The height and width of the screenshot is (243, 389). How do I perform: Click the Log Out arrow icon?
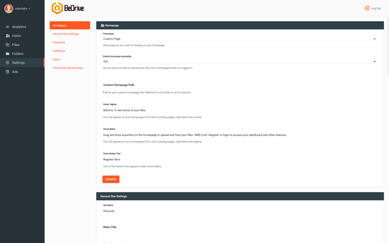point(367,8)
